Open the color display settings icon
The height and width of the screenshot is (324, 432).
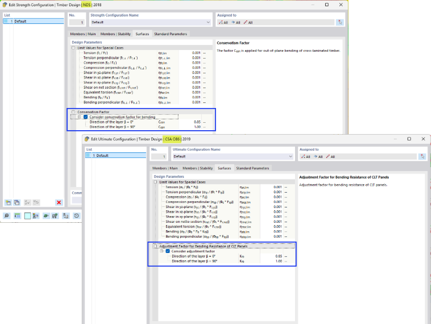pos(36,216)
